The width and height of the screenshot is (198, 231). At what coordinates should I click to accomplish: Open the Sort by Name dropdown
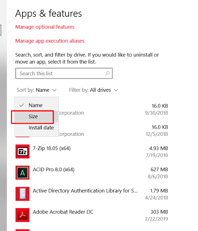37,90
